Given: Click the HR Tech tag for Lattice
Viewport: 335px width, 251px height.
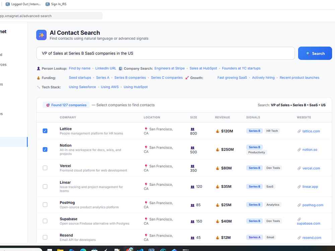Looking at the screenshot, I should (x=272, y=131).
